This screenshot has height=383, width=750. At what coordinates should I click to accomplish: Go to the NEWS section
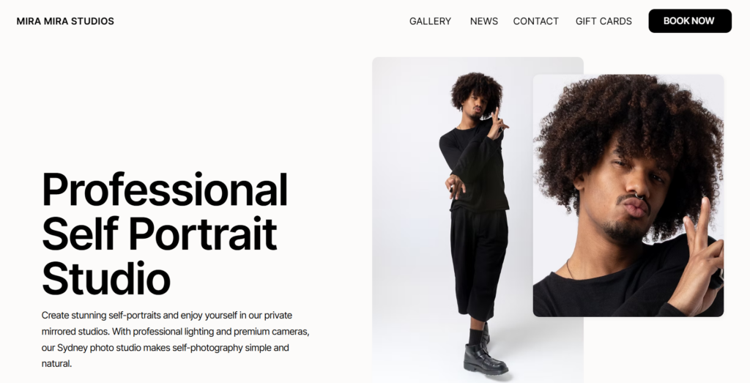click(483, 21)
